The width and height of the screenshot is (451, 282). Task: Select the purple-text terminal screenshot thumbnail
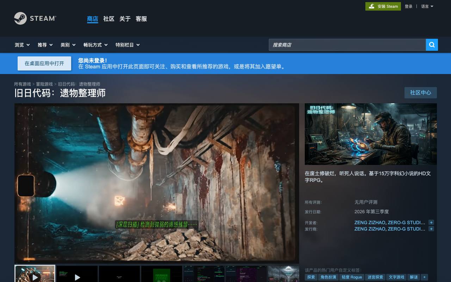point(246,274)
